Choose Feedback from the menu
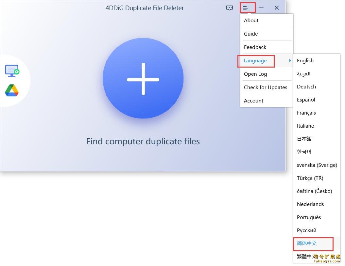Image resolution: width=345 pixels, height=266 pixels. [x=267, y=47]
